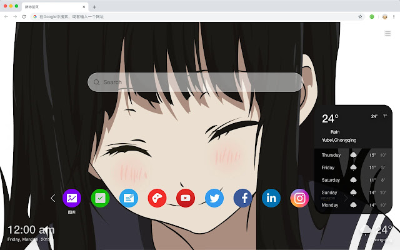Select the open browser tab
This screenshot has width=400, height=250.
click(55, 7)
